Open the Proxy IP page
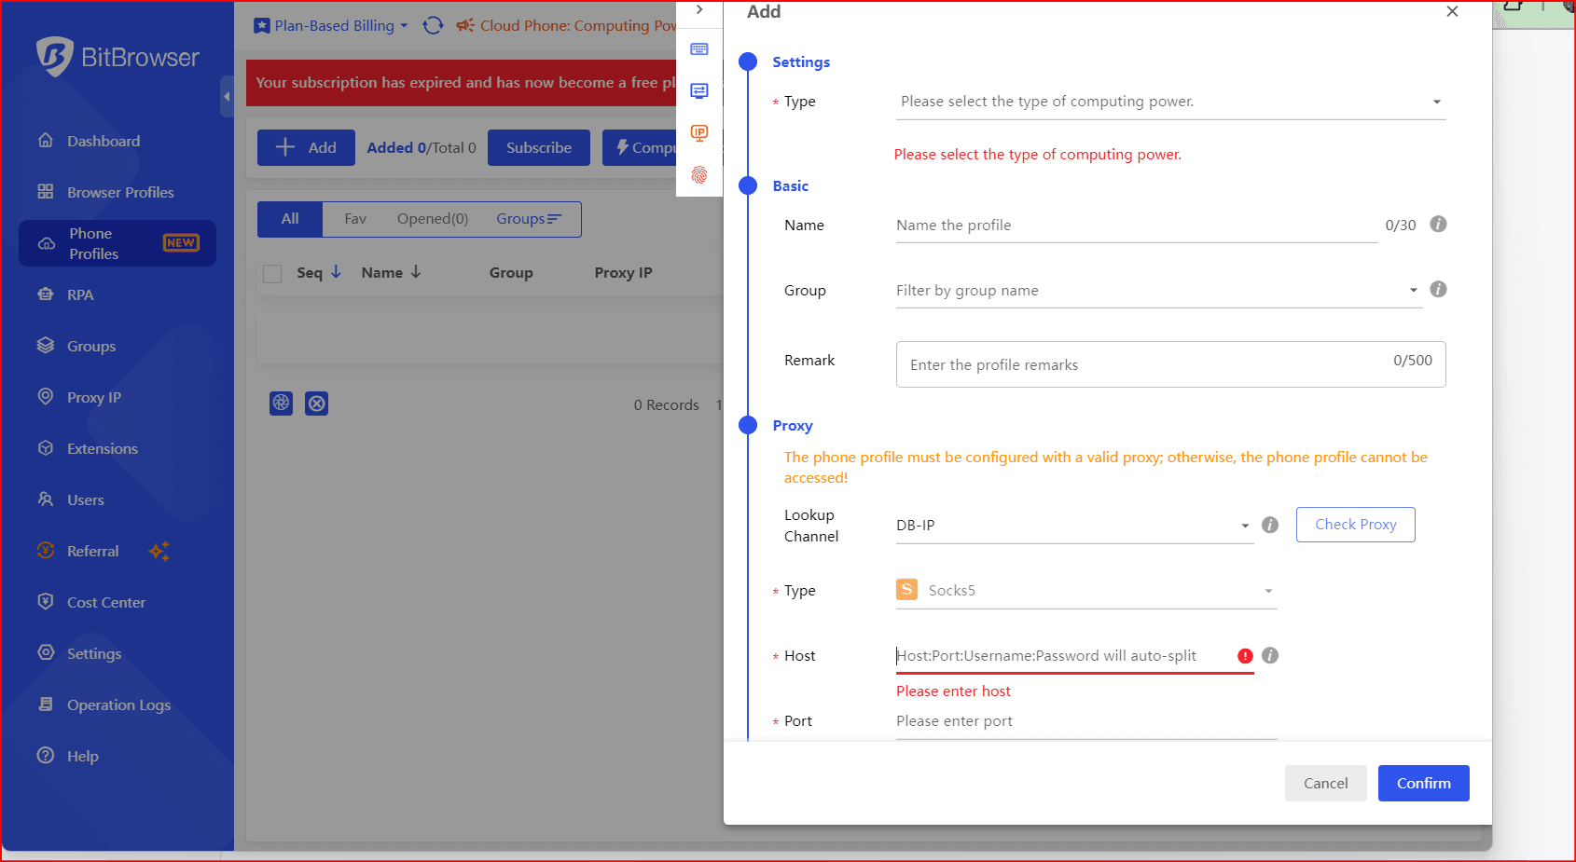1576x862 pixels. click(94, 397)
